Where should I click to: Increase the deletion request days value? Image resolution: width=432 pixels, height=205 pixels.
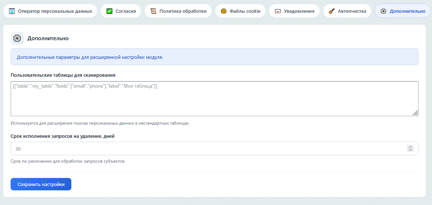pyautogui.click(x=410, y=147)
